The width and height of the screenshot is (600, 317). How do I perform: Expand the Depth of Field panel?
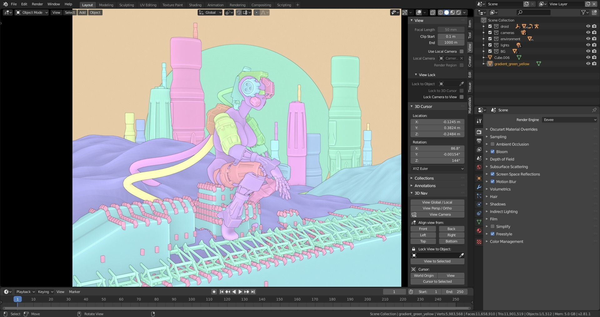502,159
